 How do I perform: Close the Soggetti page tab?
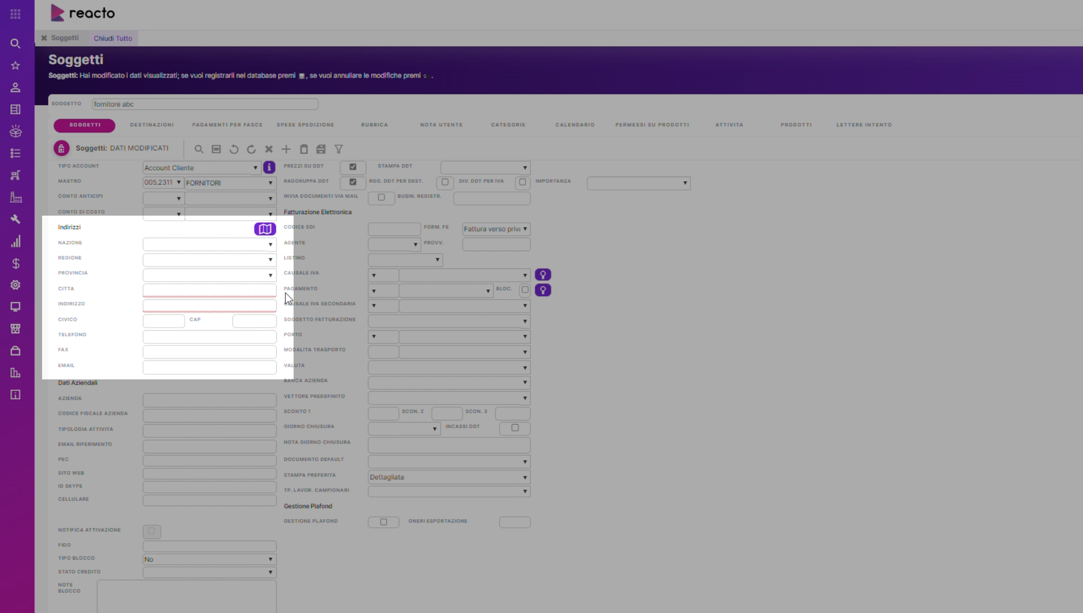point(44,38)
